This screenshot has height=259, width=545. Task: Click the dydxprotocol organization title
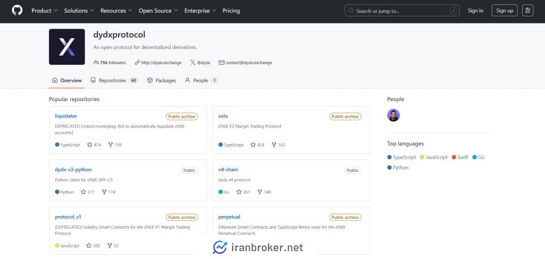(x=119, y=34)
